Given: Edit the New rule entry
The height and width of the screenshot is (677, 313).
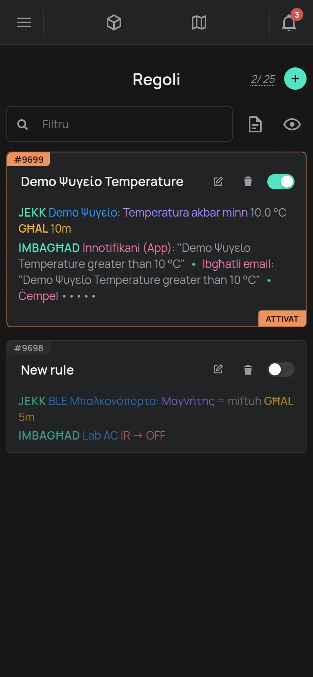Looking at the screenshot, I should tap(218, 369).
